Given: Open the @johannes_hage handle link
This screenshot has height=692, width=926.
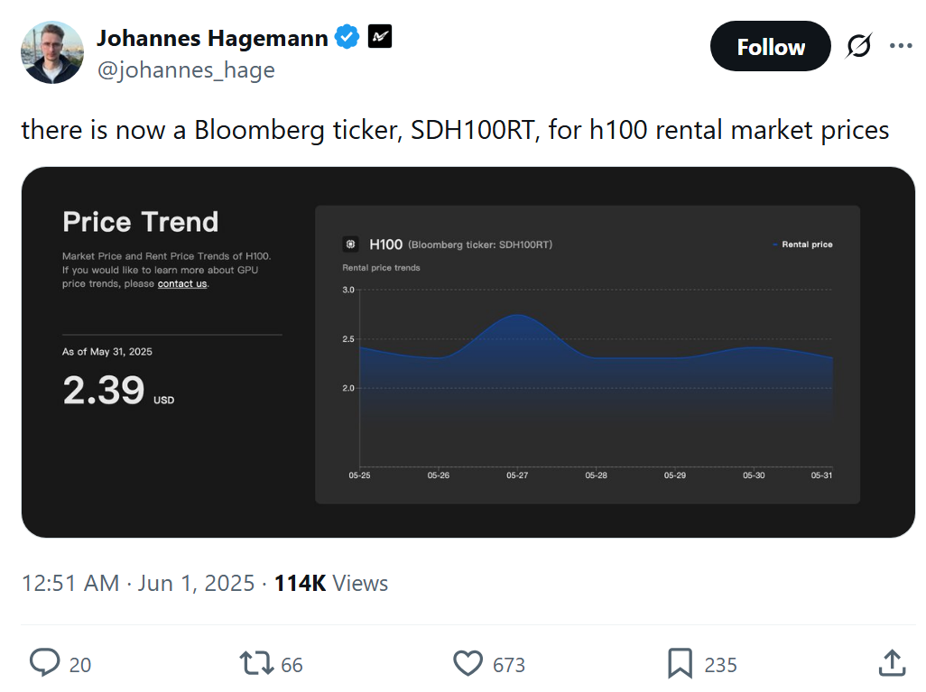Looking at the screenshot, I should pos(185,69).
